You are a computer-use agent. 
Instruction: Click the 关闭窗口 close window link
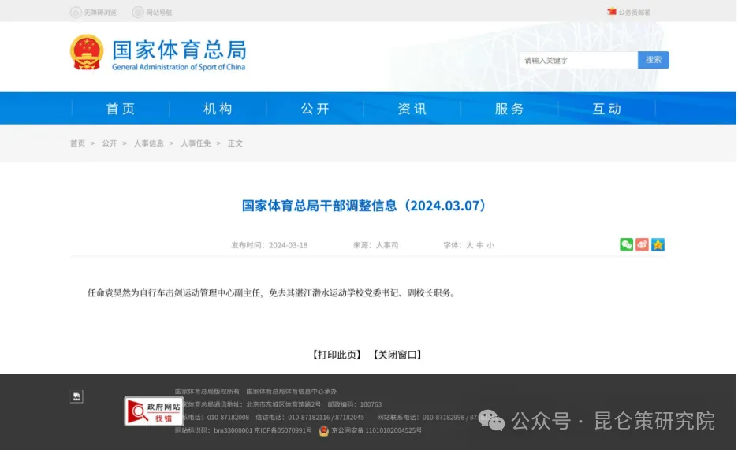coord(397,355)
